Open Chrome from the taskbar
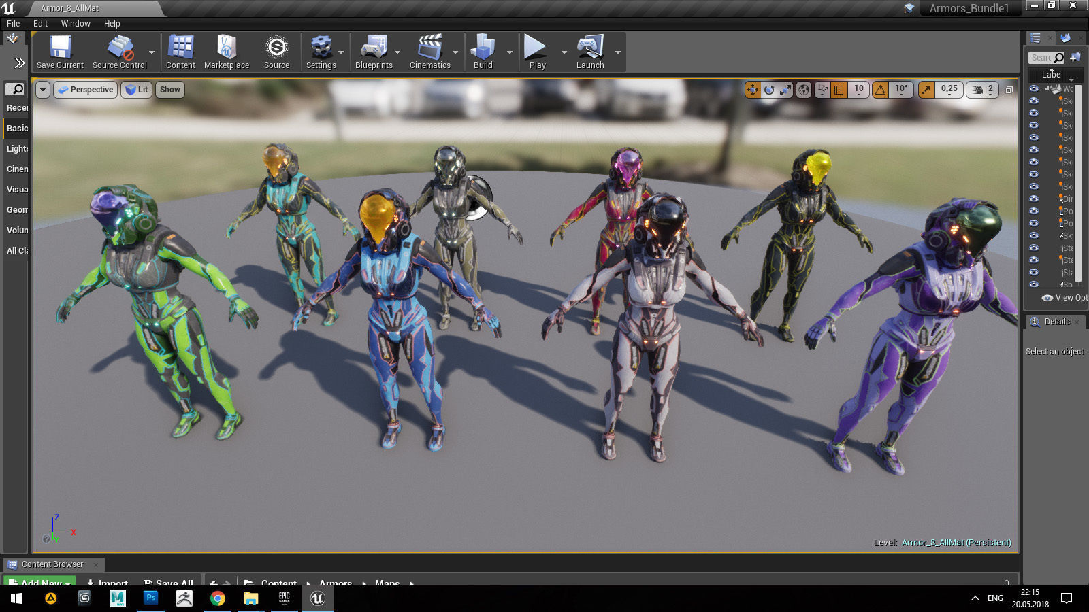 pyautogui.click(x=217, y=598)
